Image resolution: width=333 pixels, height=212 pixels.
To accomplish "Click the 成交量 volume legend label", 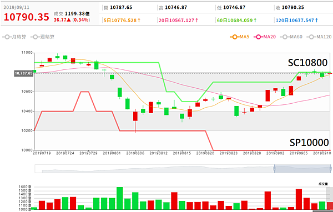I will 323,184.
